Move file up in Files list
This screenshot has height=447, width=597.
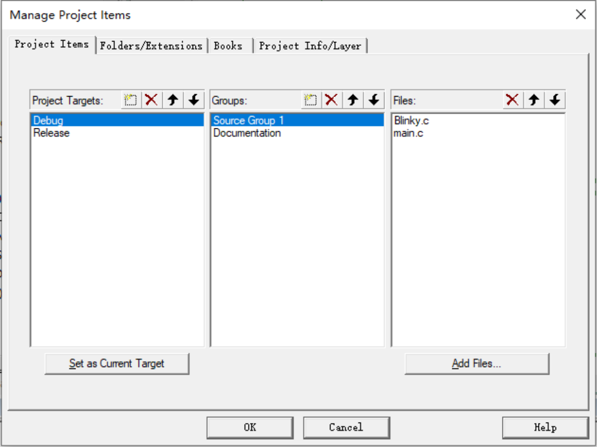534,101
